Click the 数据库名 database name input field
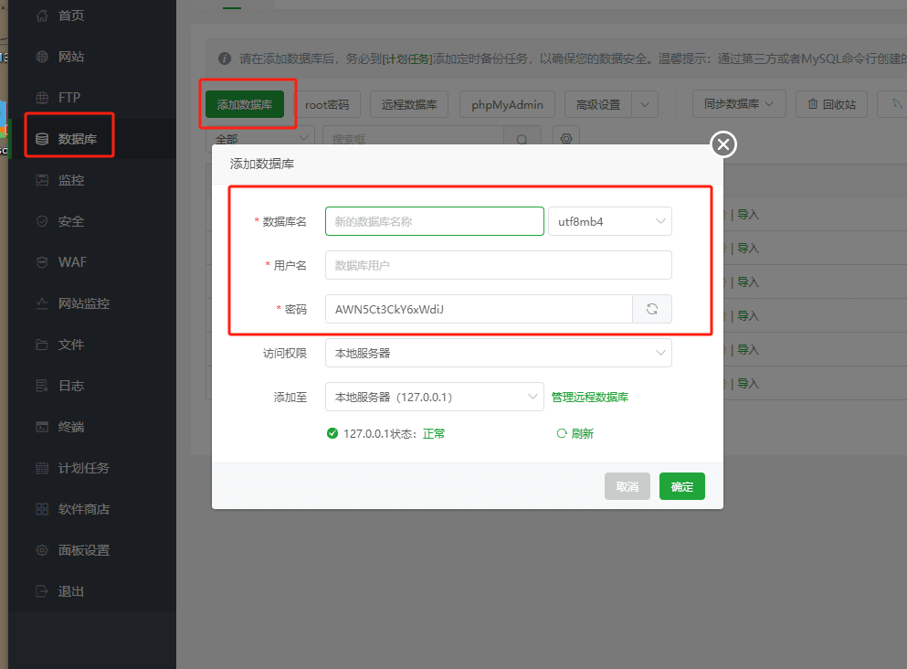This screenshot has width=907, height=669. pos(434,221)
